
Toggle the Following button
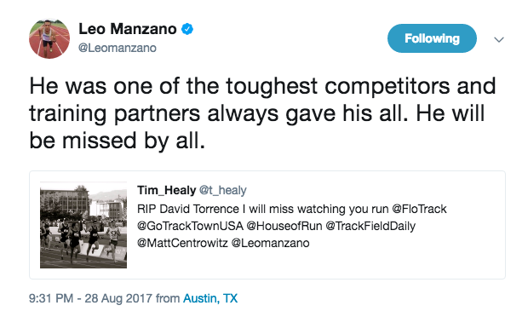(432, 38)
